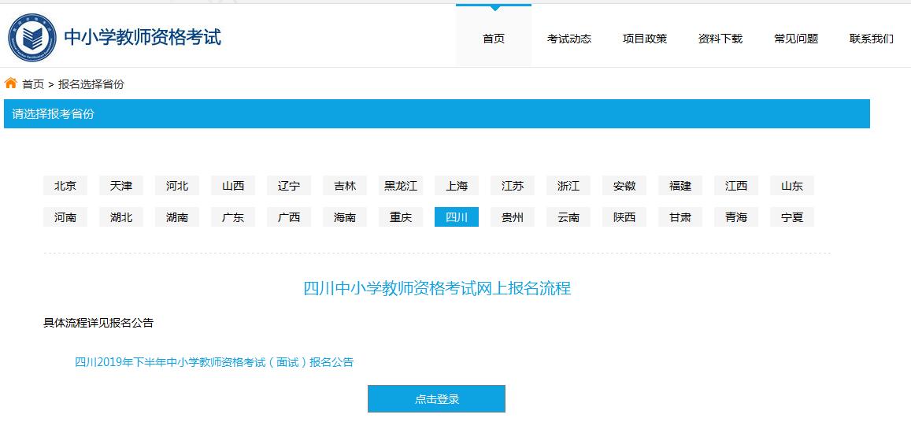Click the 中小学教师资格考试 site title
The height and width of the screenshot is (433, 911).
pyautogui.click(x=143, y=37)
